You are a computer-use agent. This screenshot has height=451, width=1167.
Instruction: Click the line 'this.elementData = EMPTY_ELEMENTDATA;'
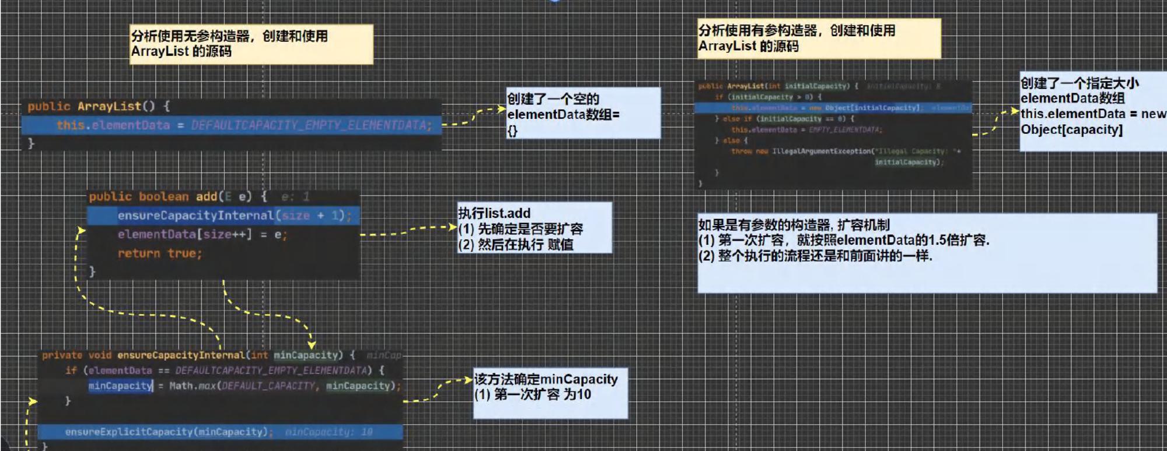[x=807, y=129]
